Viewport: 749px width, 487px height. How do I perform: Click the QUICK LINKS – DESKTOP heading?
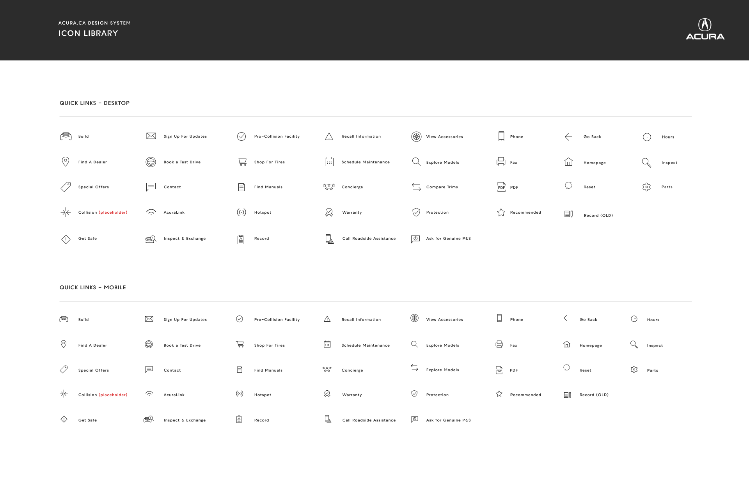pyautogui.click(x=94, y=103)
